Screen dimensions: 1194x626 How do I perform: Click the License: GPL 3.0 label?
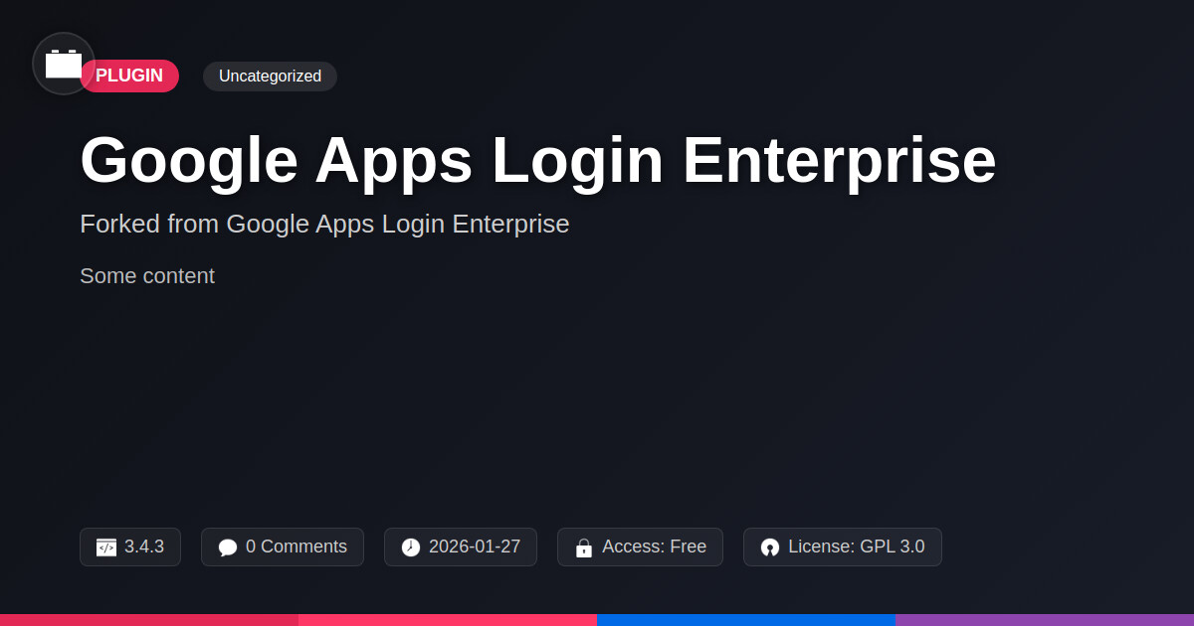tap(856, 547)
